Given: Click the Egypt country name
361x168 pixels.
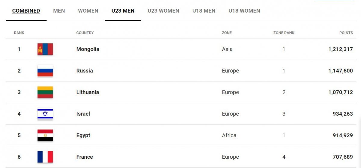Looking at the screenshot, I should [x=83, y=135].
